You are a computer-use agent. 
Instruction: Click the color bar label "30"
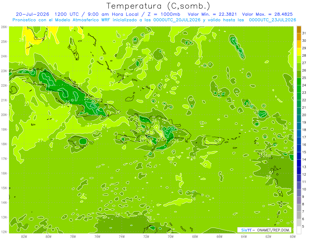click(304, 41)
